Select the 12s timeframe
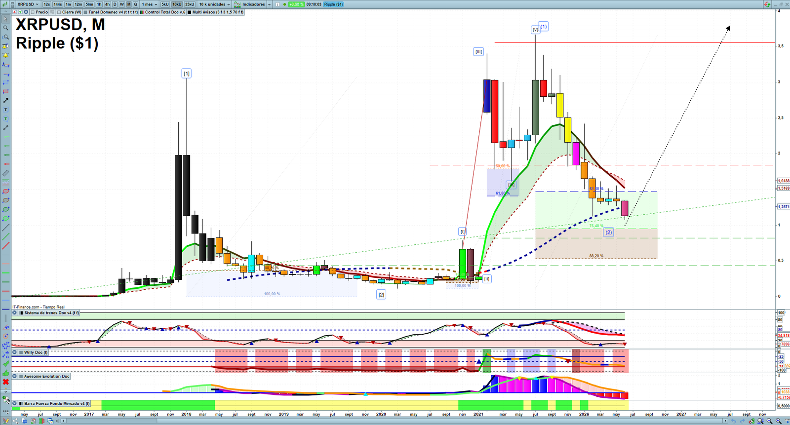 pos(46,4)
